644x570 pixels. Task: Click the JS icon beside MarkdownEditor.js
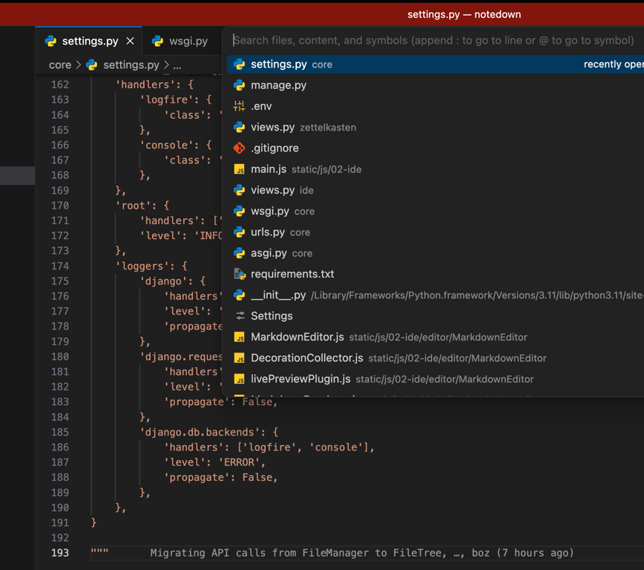tap(239, 337)
